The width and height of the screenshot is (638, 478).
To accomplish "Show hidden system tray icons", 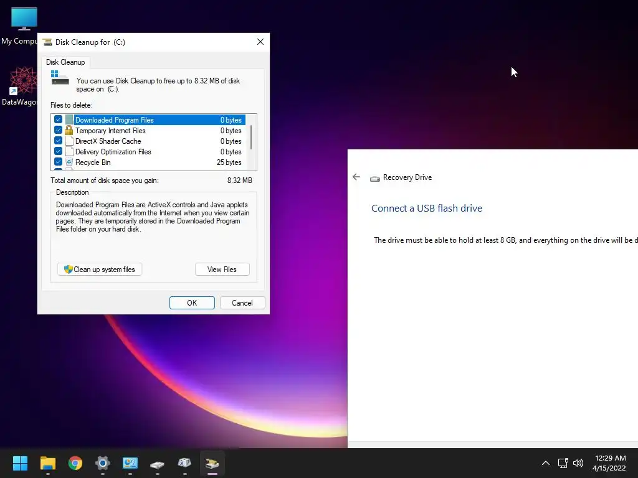I will point(546,463).
